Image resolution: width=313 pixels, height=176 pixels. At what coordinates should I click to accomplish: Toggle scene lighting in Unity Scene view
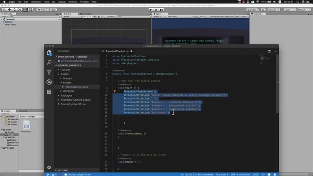90,17
